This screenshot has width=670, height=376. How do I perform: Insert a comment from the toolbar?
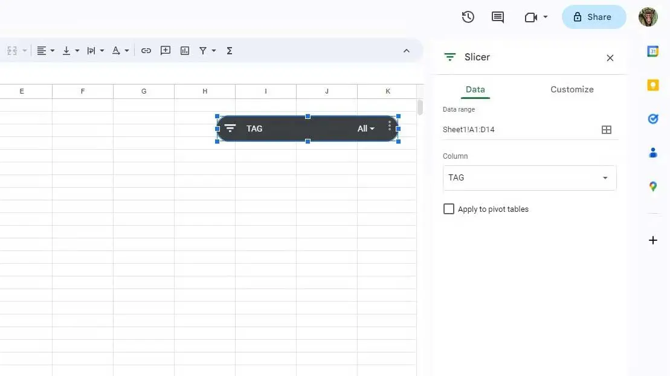pos(165,51)
